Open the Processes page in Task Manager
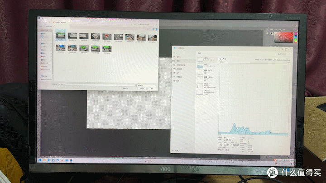Viewport: 326px width, 183px height. 183,57
